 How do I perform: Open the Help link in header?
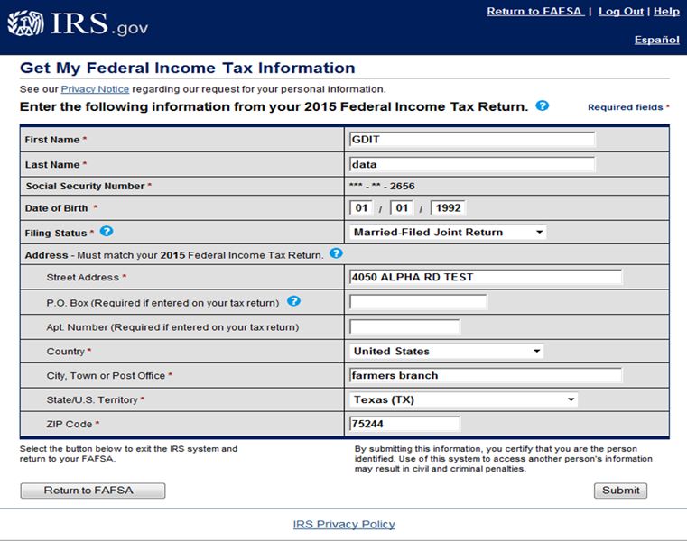(666, 12)
